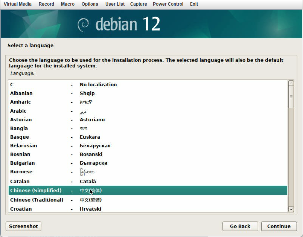Screen dimensions: 303x237
Task: Select Amharic in the language list
Action: click(x=148, y=102)
